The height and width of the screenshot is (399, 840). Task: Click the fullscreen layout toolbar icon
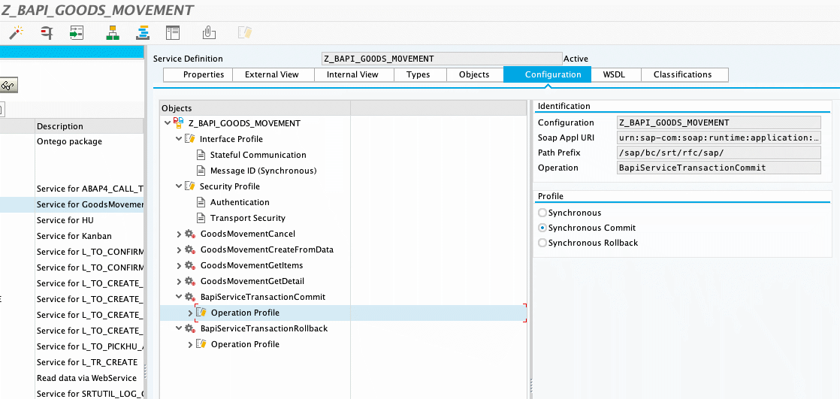(173, 32)
